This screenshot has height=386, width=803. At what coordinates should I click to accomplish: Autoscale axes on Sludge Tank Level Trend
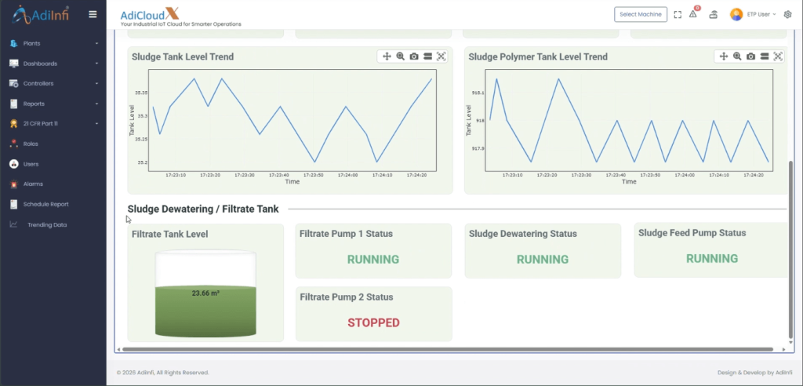441,56
